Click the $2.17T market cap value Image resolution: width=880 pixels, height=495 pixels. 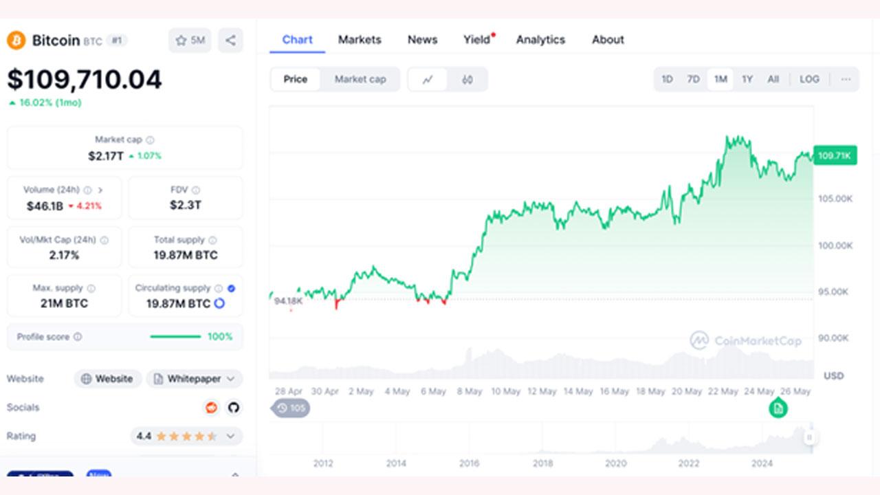coord(106,156)
